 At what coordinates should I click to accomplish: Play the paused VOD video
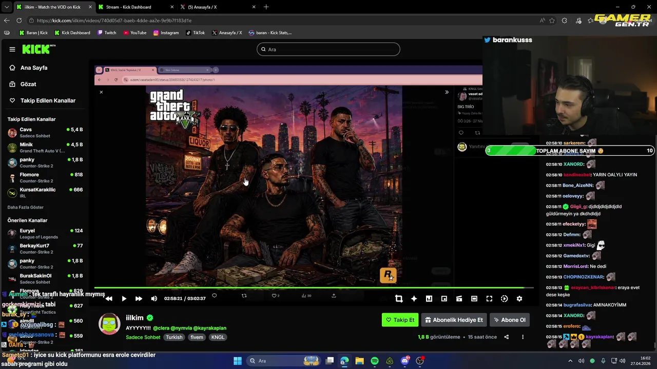(x=124, y=298)
